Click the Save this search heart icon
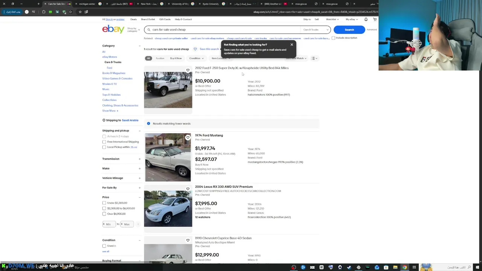This screenshot has height=271, width=482. tap(195, 49)
